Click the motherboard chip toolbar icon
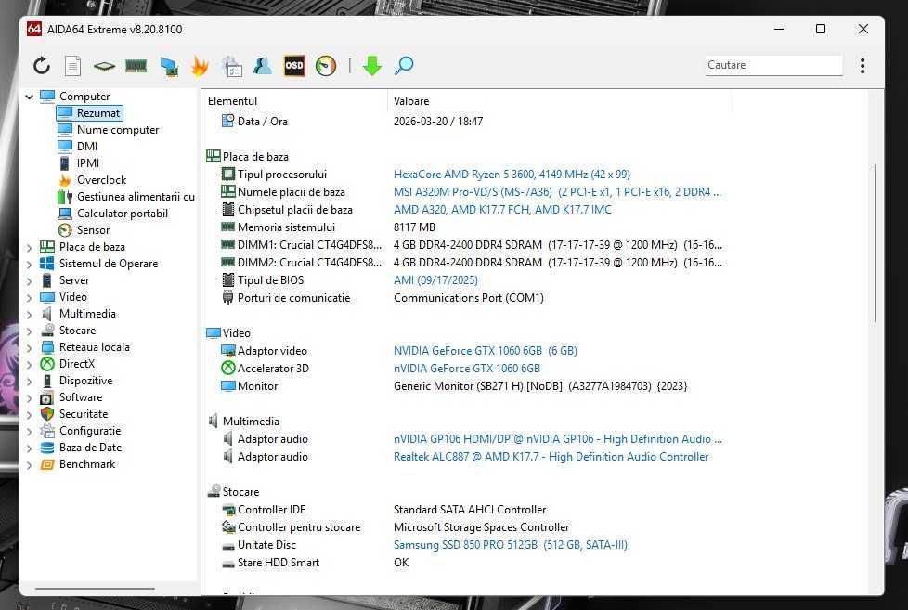 [104, 66]
